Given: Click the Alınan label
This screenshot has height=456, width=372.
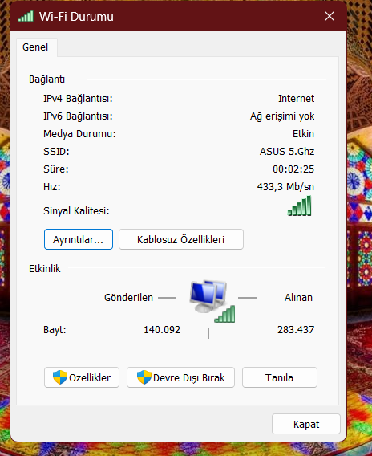Looking at the screenshot, I should pos(298,298).
